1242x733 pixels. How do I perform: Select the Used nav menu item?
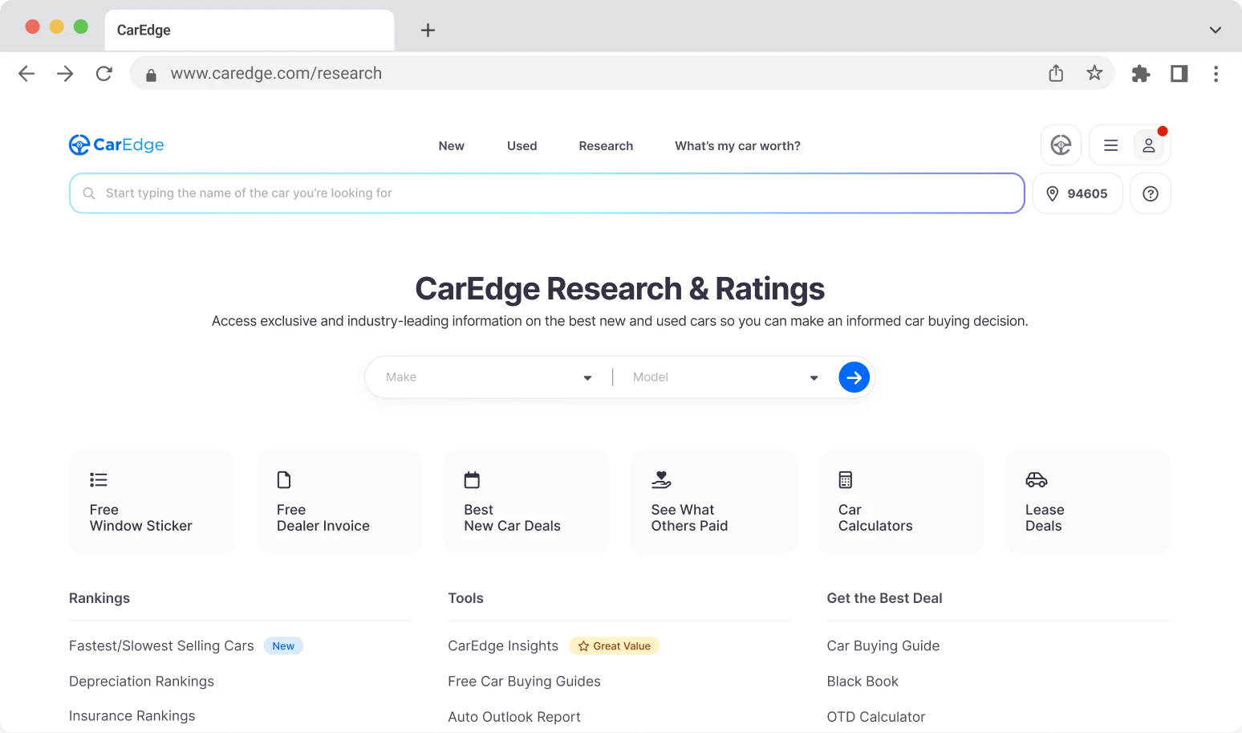coord(522,146)
